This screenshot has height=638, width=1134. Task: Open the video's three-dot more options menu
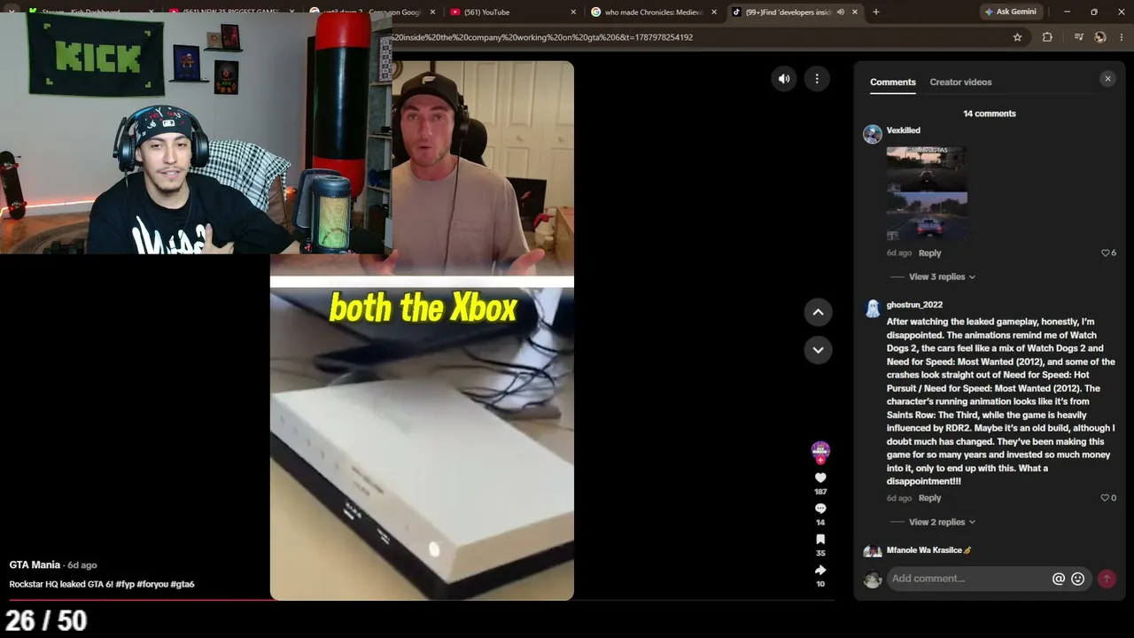point(817,79)
